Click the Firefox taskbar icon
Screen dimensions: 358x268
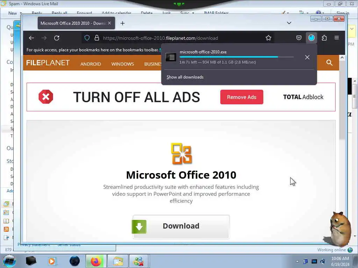pos(96,261)
